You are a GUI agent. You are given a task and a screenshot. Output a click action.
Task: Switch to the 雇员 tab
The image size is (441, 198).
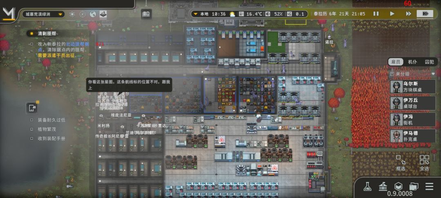[x=396, y=62]
